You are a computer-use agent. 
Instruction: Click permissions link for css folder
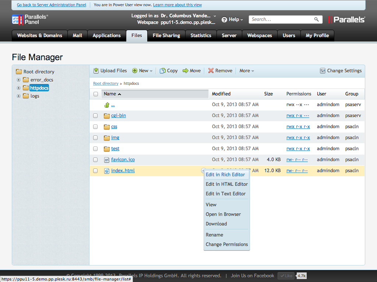coord(298,127)
